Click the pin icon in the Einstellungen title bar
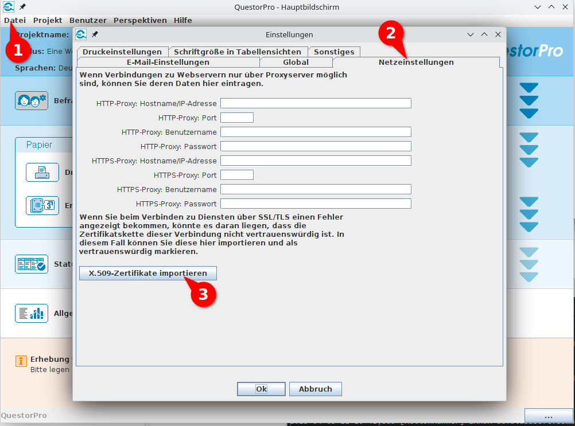This screenshot has width=575, height=426. [95, 34]
